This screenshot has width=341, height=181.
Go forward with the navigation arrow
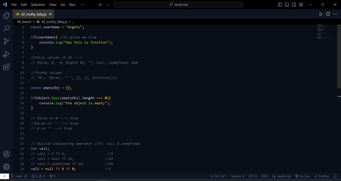pos(107,5)
